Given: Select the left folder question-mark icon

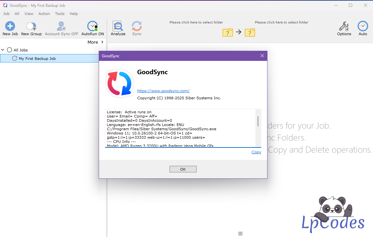Looking at the screenshot, I should 228,32.
